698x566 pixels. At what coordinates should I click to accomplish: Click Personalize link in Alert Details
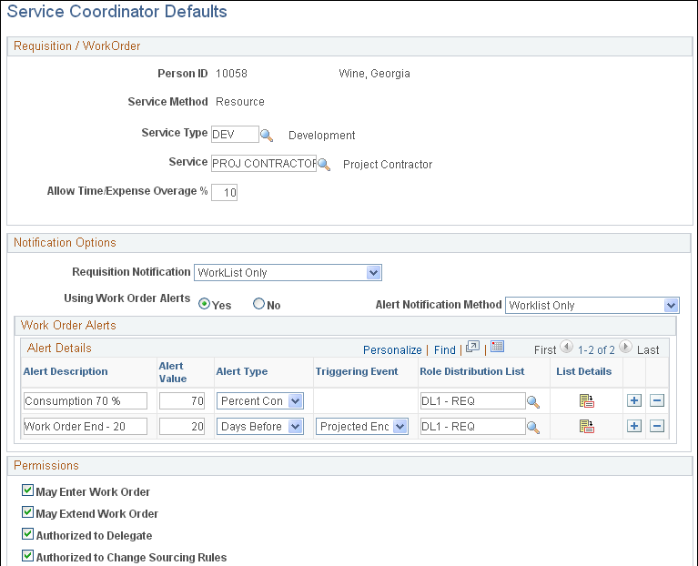(x=392, y=350)
